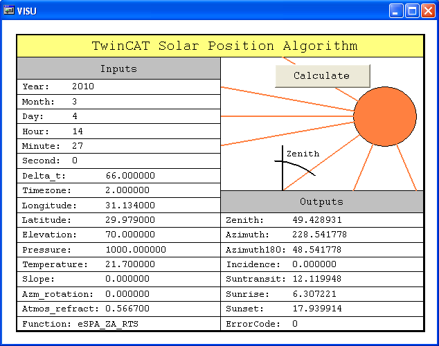Click the ErrorCode output 0
439x346 pixels.
(x=295, y=324)
